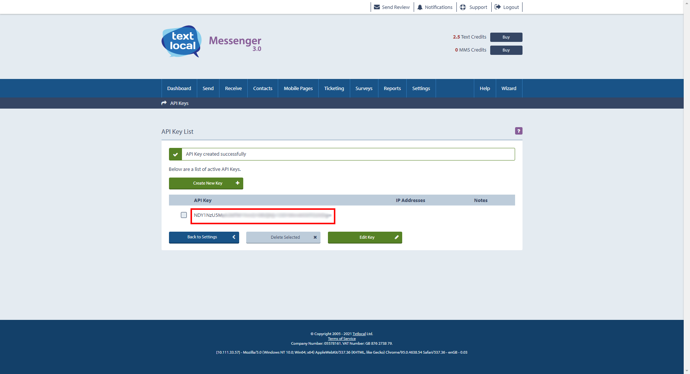Open the Send menu
This screenshot has height=374, width=690.
pos(208,88)
